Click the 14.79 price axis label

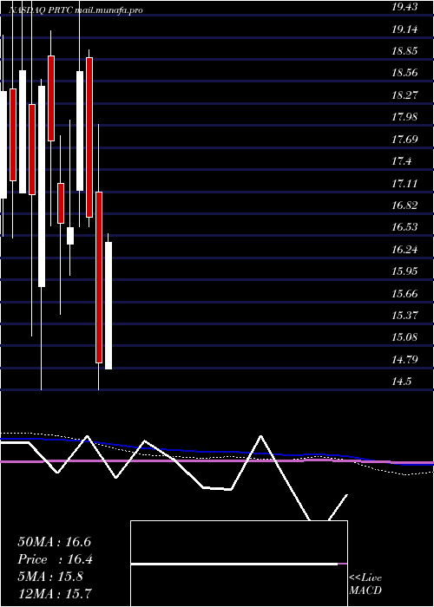405,359
